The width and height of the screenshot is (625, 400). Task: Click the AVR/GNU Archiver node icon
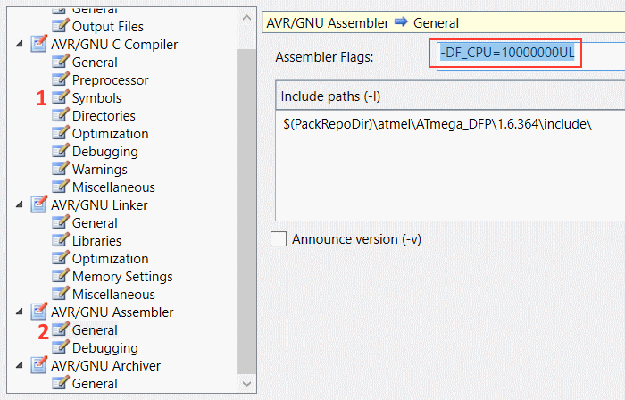point(39,366)
